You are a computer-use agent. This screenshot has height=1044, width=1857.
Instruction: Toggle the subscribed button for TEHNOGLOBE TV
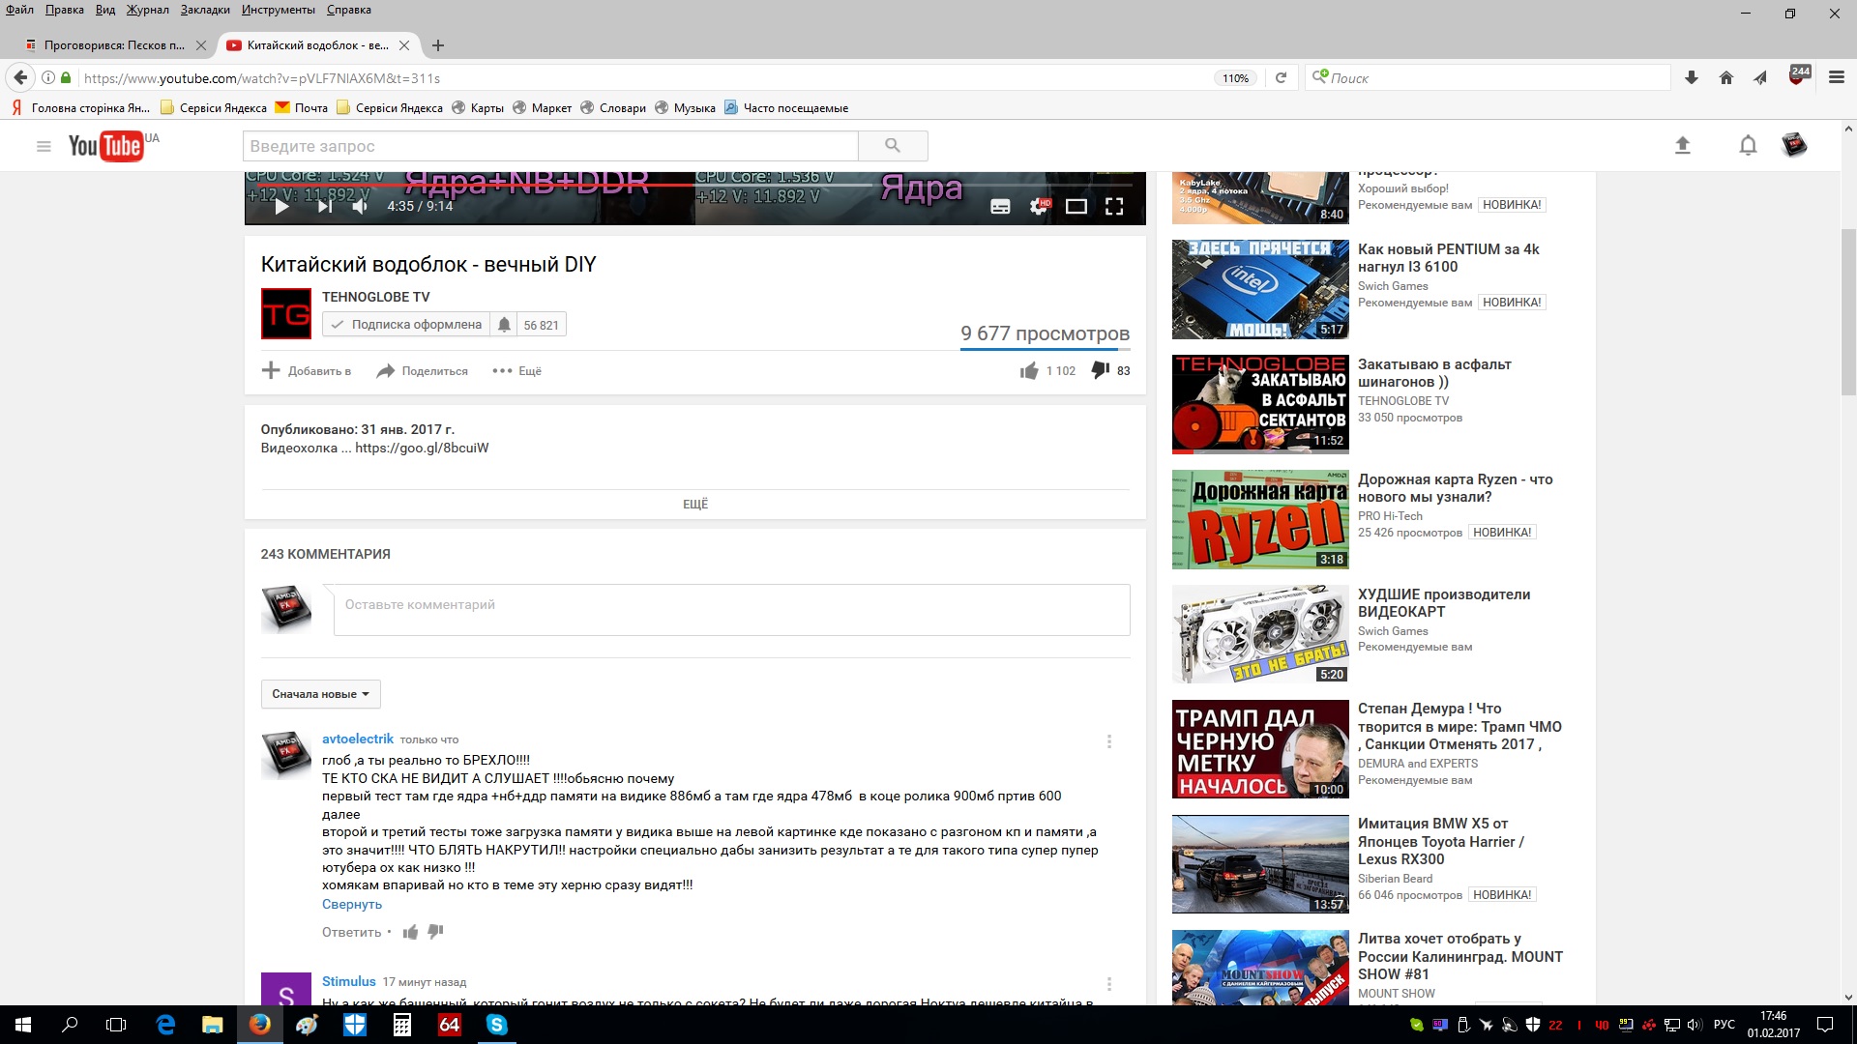[406, 325]
